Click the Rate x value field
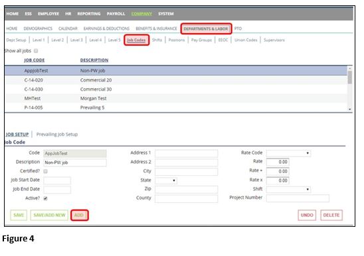364x256 pixels. coord(278,180)
